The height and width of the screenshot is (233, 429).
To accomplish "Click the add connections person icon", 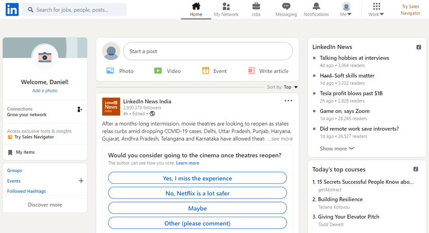I will (x=79, y=109).
